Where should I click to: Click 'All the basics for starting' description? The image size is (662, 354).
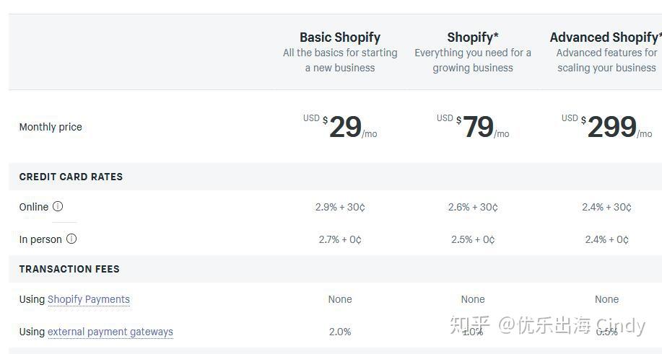(x=340, y=53)
